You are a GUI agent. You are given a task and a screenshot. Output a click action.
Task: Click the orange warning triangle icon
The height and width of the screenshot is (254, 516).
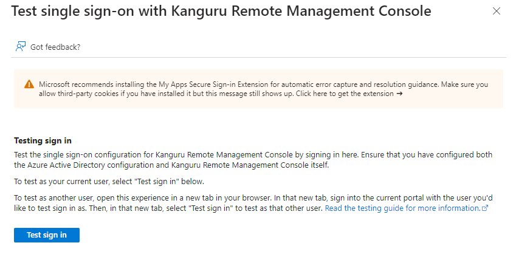coord(29,84)
